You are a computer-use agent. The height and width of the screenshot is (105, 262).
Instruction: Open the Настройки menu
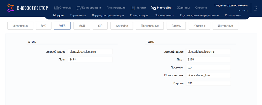164,8
